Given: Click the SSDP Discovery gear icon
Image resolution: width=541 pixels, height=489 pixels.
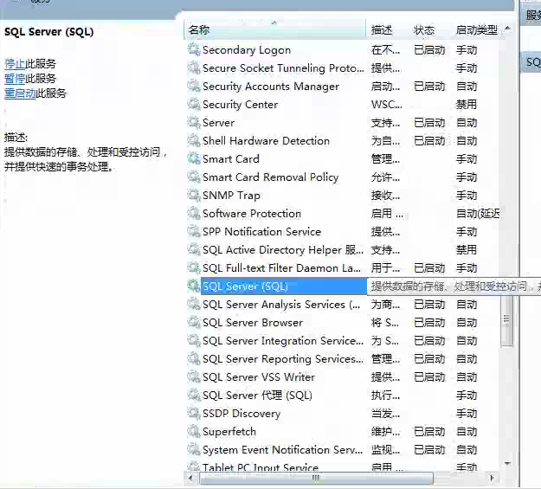Looking at the screenshot, I should 194,413.
